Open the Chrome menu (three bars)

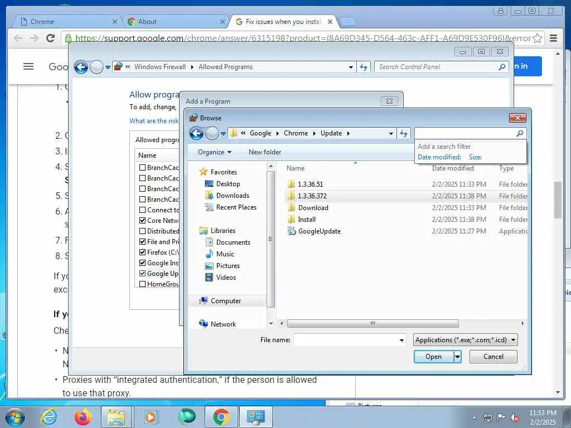tap(553, 38)
